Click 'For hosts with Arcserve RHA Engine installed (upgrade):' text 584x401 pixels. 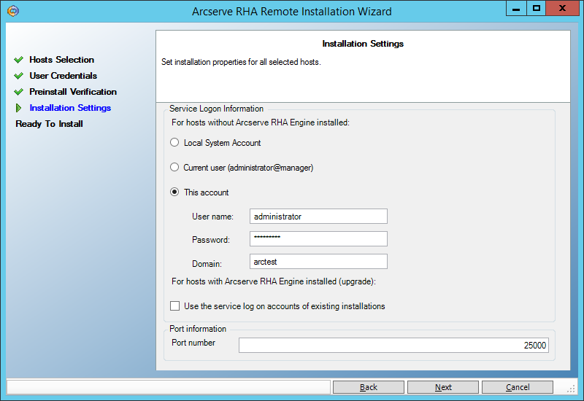click(274, 281)
